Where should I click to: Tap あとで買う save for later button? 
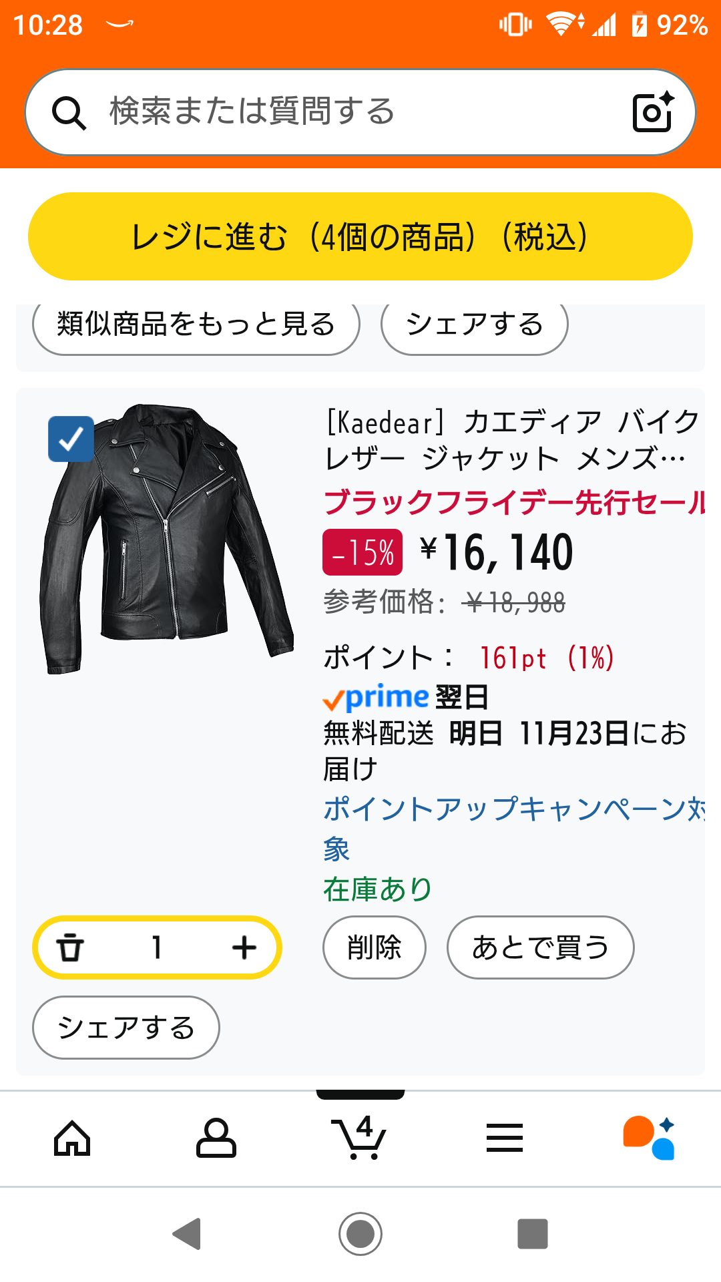pos(540,947)
